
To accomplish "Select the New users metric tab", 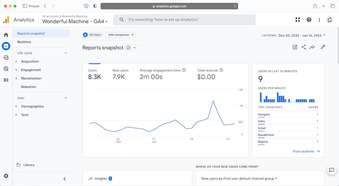I will (x=120, y=74).
